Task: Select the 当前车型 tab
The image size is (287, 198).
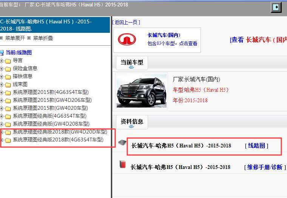Action: coord(132,63)
